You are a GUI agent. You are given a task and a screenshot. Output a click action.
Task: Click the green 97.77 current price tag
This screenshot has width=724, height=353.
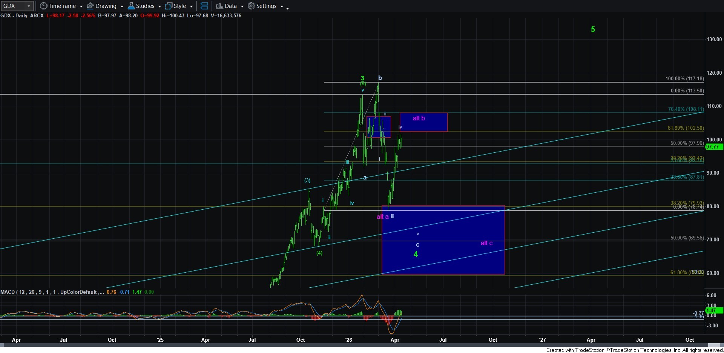(x=713, y=147)
